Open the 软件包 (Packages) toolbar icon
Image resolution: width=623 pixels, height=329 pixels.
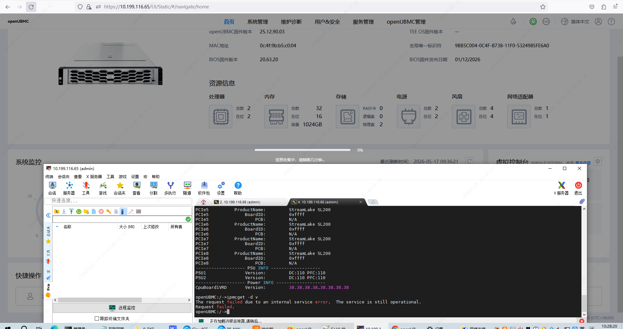(204, 188)
